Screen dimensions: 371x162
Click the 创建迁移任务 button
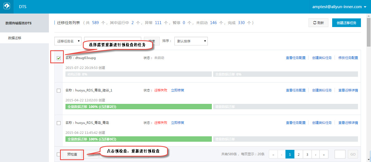tap(346, 23)
